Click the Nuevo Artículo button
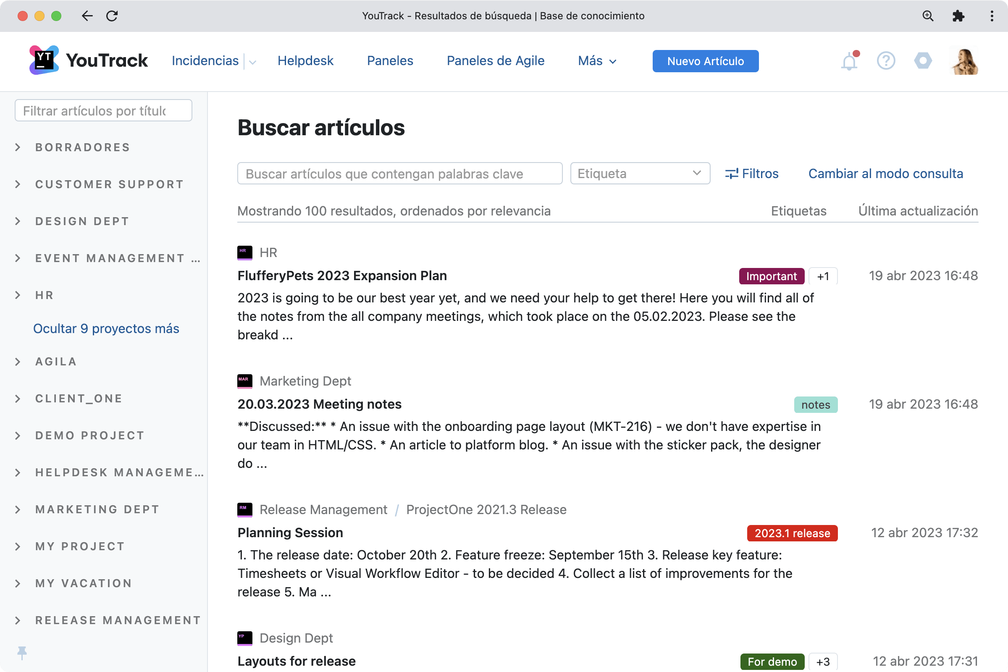This screenshot has width=1008, height=672. [705, 61]
